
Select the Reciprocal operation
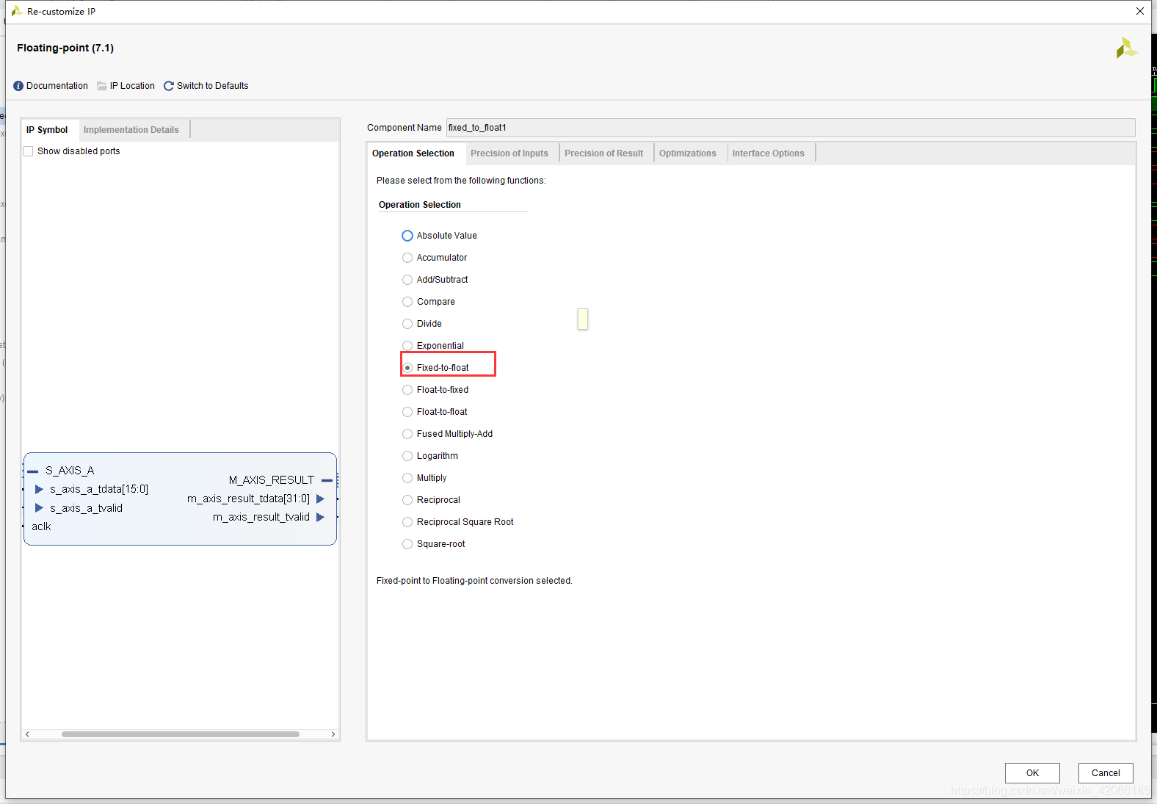[x=407, y=500]
